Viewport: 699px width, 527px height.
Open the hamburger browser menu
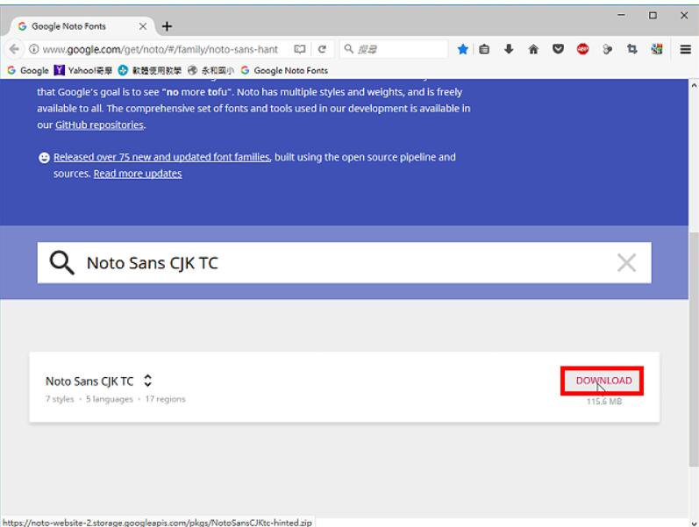click(685, 49)
